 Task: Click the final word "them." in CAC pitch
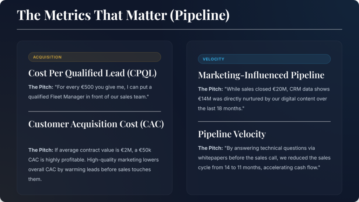35,180
